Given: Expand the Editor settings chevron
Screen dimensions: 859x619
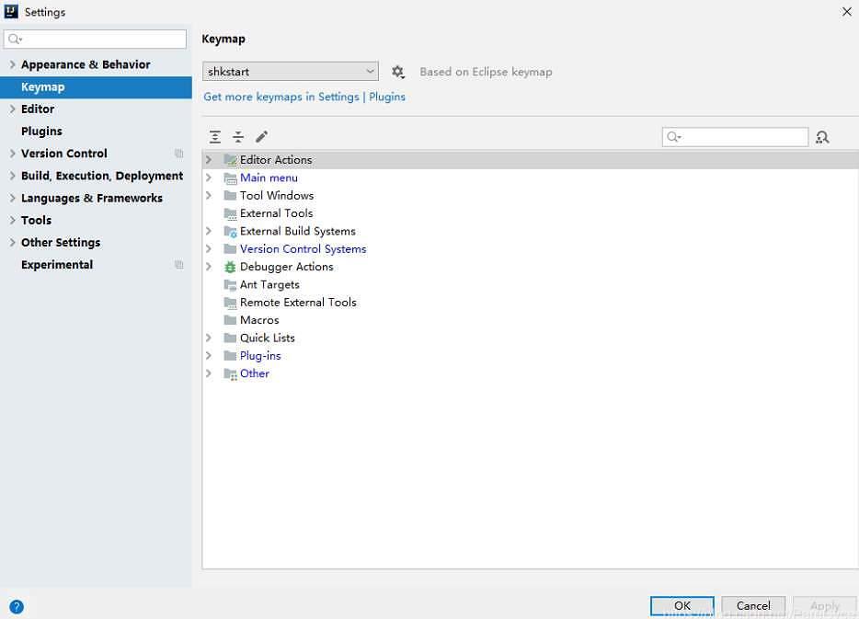Looking at the screenshot, I should coord(12,109).
